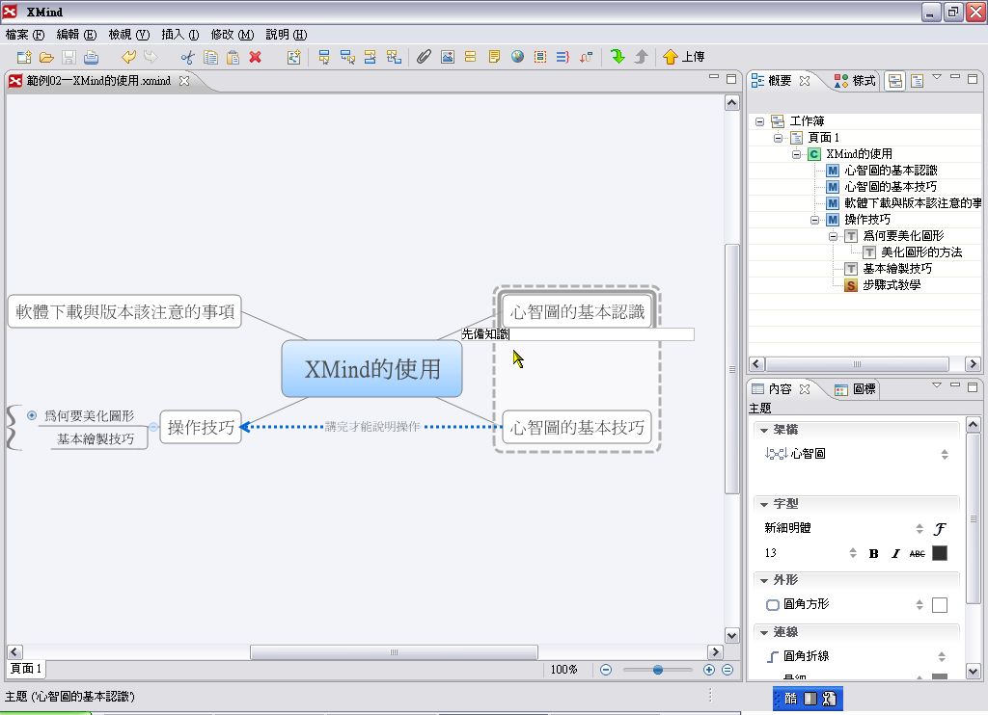Image resolution: width=988 pixels, height=715 pixels.
Task: Collapse the 工作簿 tree node
Action: pos(760,121)
